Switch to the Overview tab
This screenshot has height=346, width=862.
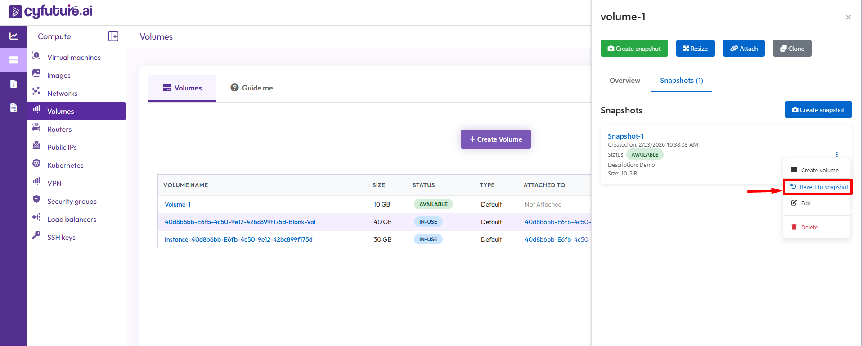tap(624, 81)
